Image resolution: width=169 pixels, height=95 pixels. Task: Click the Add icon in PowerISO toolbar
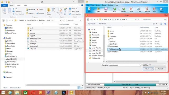(x=114, y=9)
